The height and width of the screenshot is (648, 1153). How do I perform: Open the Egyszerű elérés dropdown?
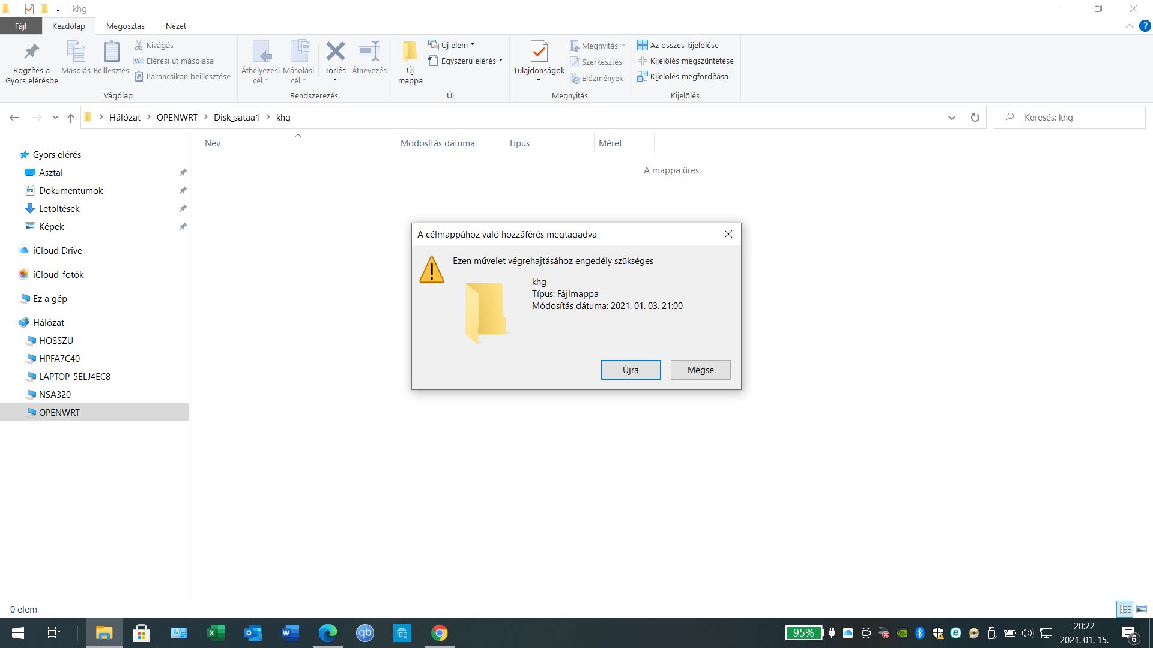465,61
